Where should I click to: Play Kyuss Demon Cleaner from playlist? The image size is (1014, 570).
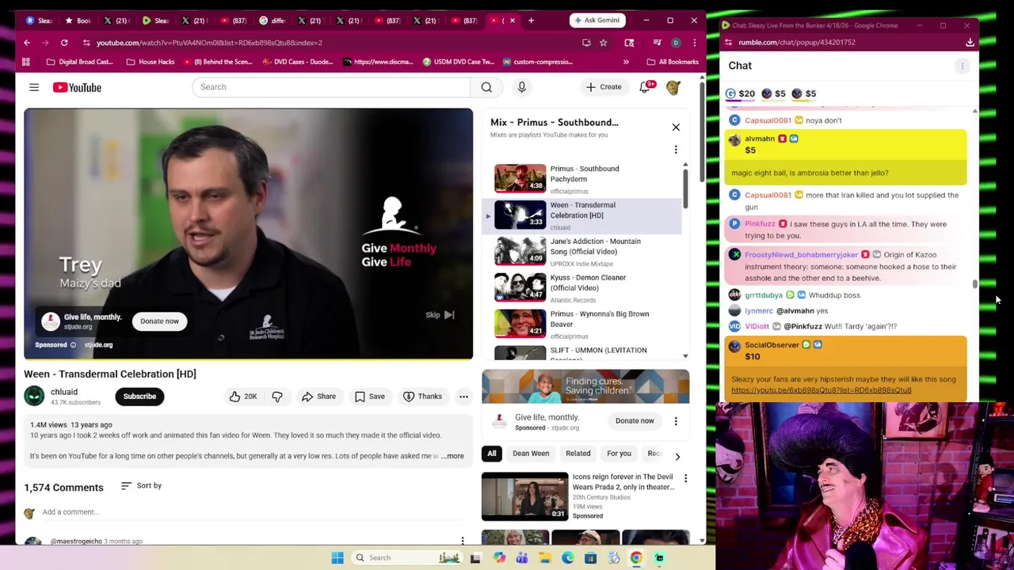582,289
